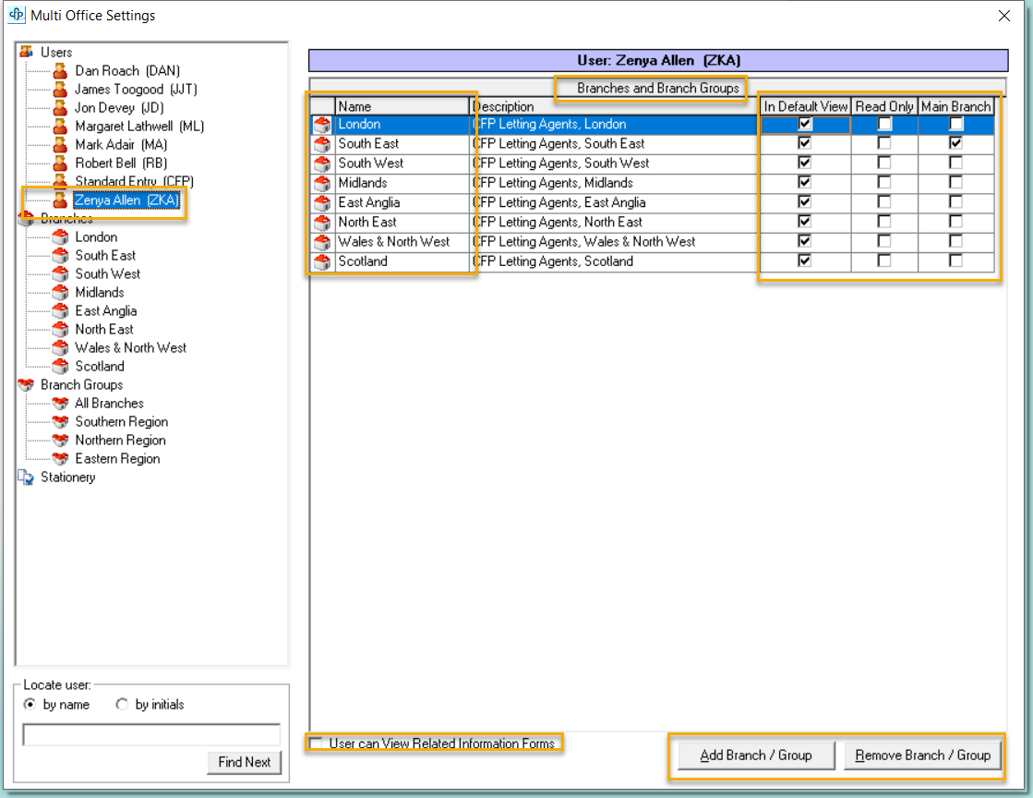Click the Zenya Allen user icon

pos(61,199)
